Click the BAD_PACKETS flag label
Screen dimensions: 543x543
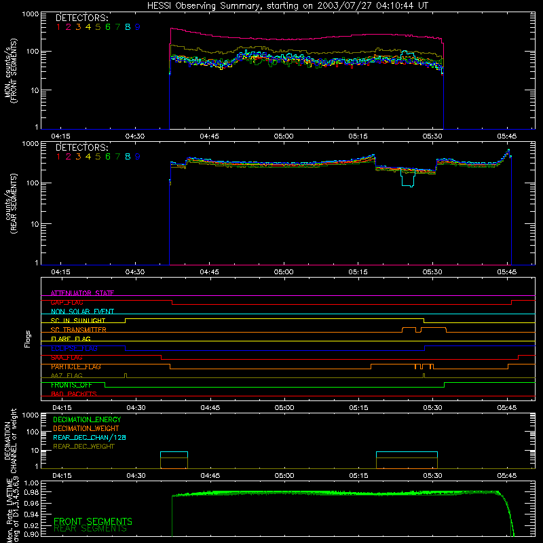74,394
